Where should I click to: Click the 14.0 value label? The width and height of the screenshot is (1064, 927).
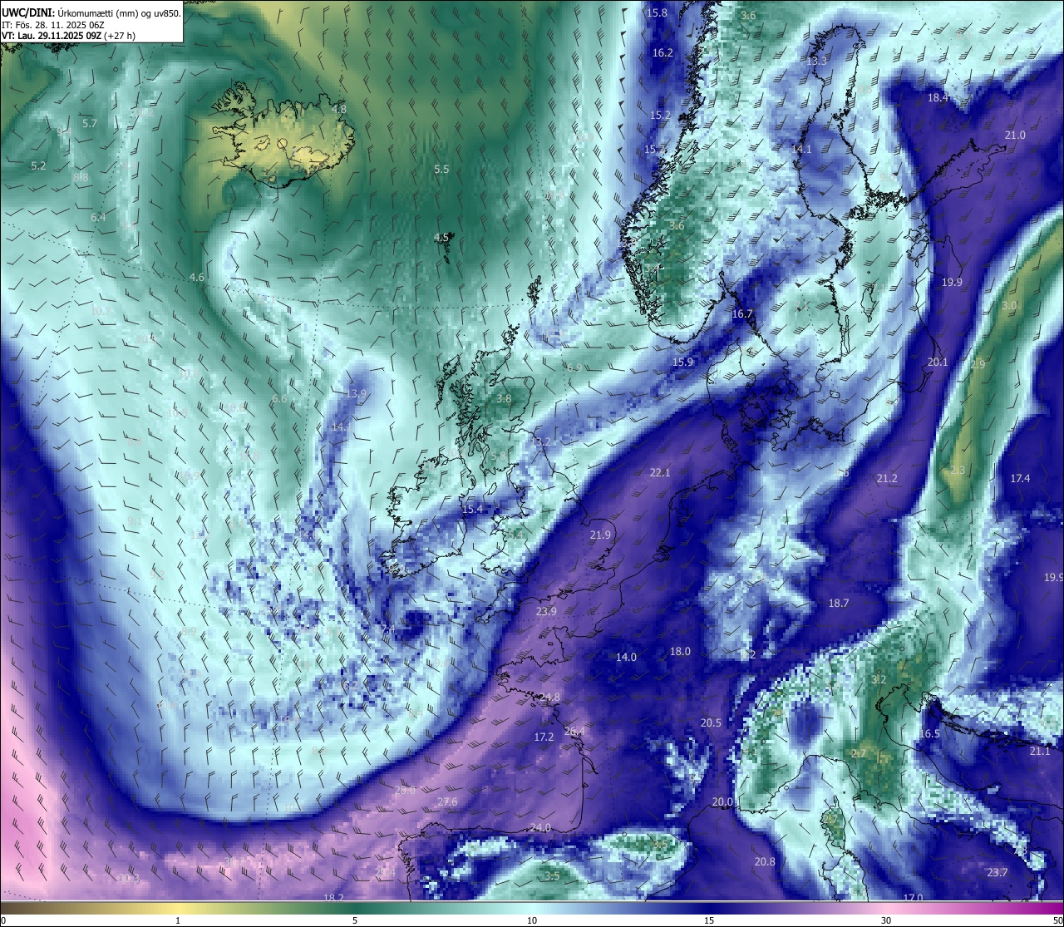626,657
